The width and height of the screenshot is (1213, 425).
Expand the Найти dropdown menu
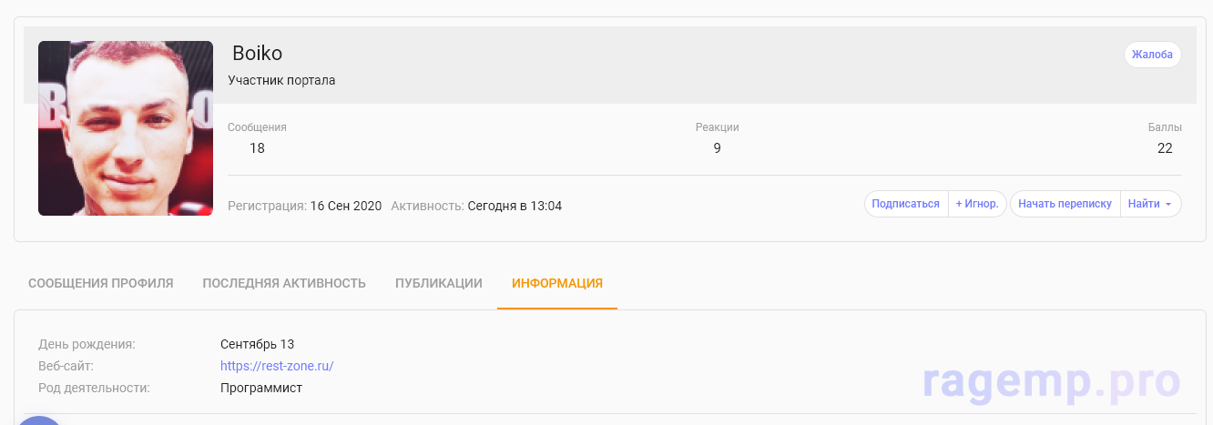(x=1149, y=204)
